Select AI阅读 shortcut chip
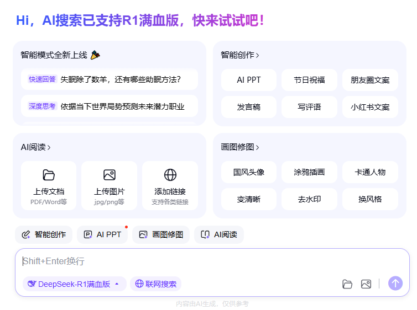This screenshot has height=310, width=417. coord(220,234)
